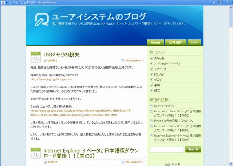Open the sidebar お知らせ category
This screenshot has height=166, width=233.
159,58
